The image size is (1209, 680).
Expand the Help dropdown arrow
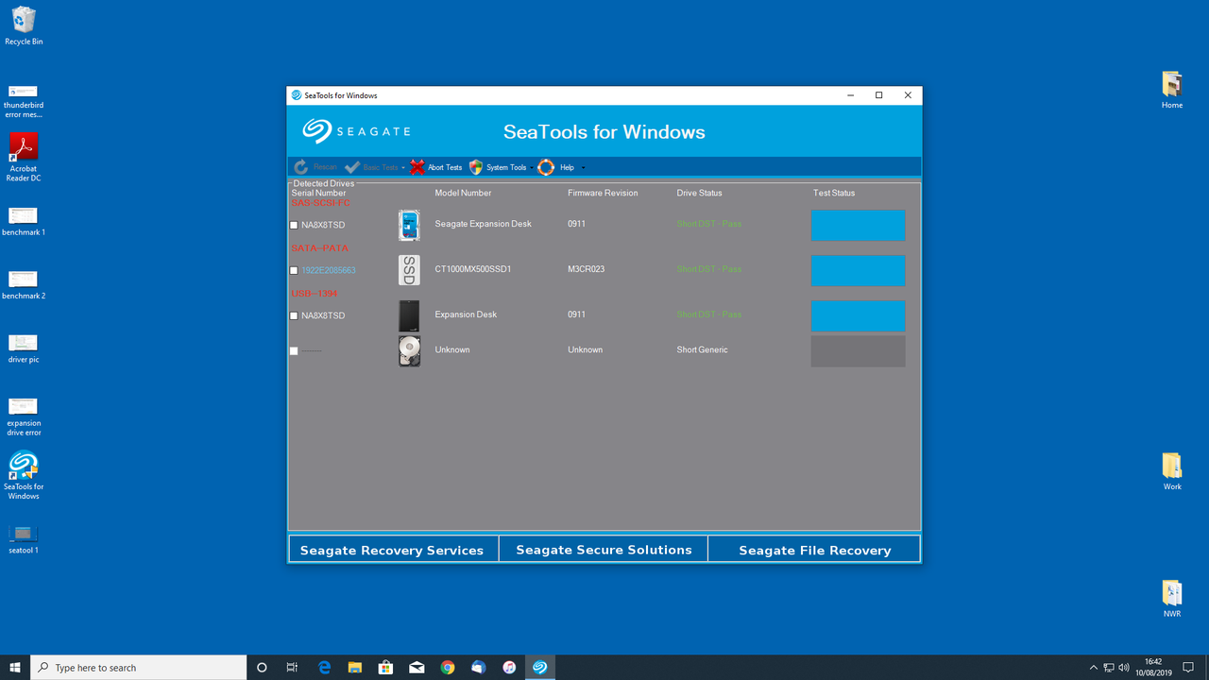pyautogui.click(x=583, y=168)
